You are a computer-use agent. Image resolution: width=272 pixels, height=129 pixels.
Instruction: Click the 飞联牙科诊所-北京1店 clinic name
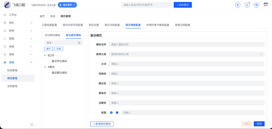tap(43, 5)
